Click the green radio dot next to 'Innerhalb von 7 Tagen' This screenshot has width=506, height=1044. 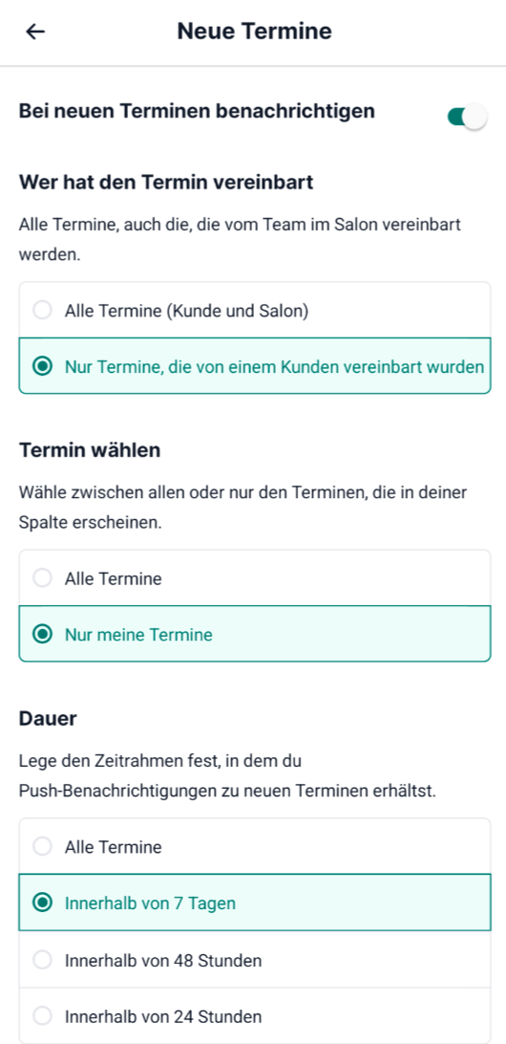tap(43, 903)
